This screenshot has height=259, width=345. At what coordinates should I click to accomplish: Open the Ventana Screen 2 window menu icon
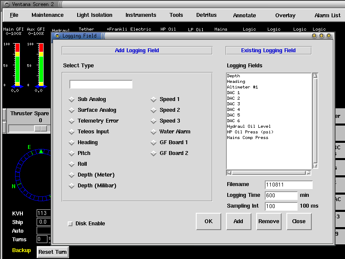coord(7,4)
